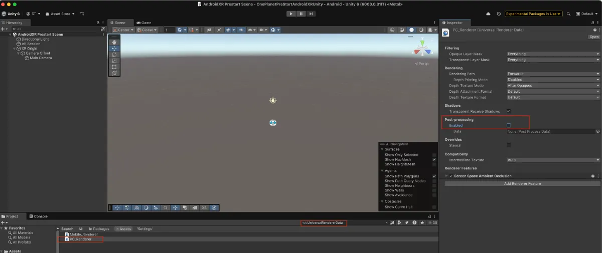Click the Directional Light sun gizmo
This screenshot has width=602, height=253.
[273, 101]
